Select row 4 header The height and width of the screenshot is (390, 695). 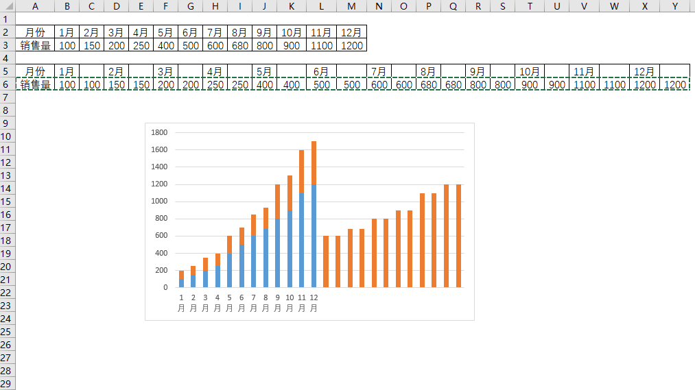(x=8, y=58)
